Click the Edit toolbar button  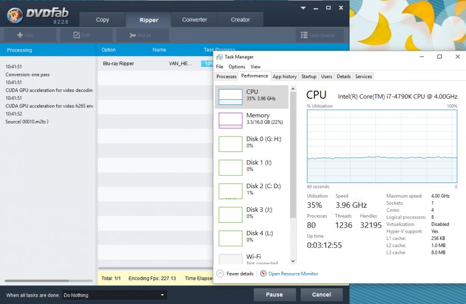(86, 35)
